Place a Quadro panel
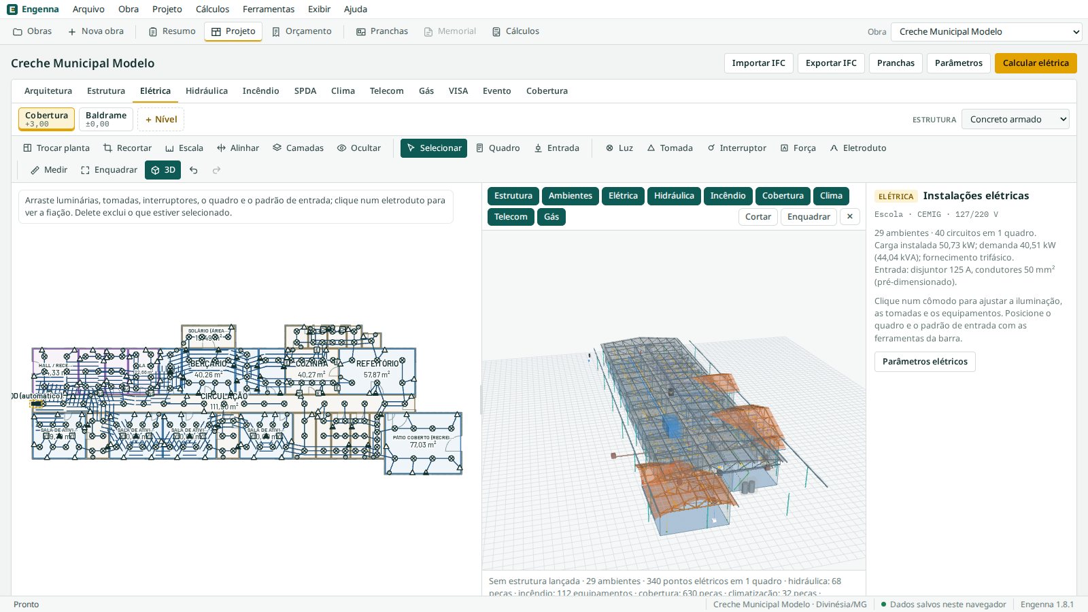The image size is (1088, 612). (x=498, y=148)
